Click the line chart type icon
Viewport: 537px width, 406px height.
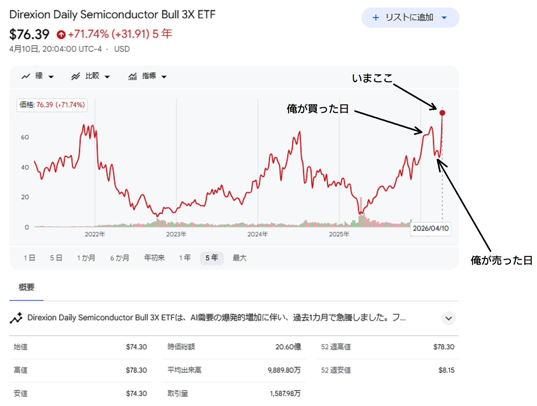pos(26,76)
